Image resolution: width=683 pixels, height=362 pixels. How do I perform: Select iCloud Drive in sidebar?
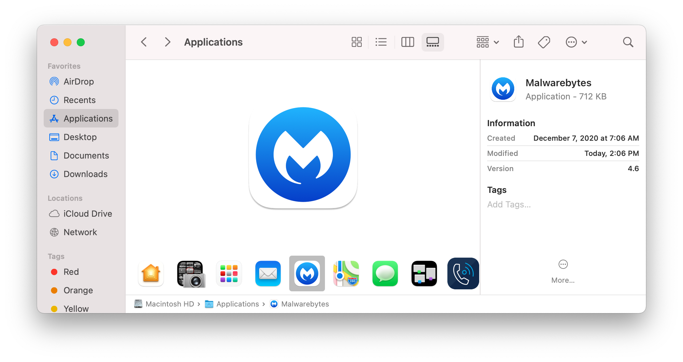click(87, 214)
